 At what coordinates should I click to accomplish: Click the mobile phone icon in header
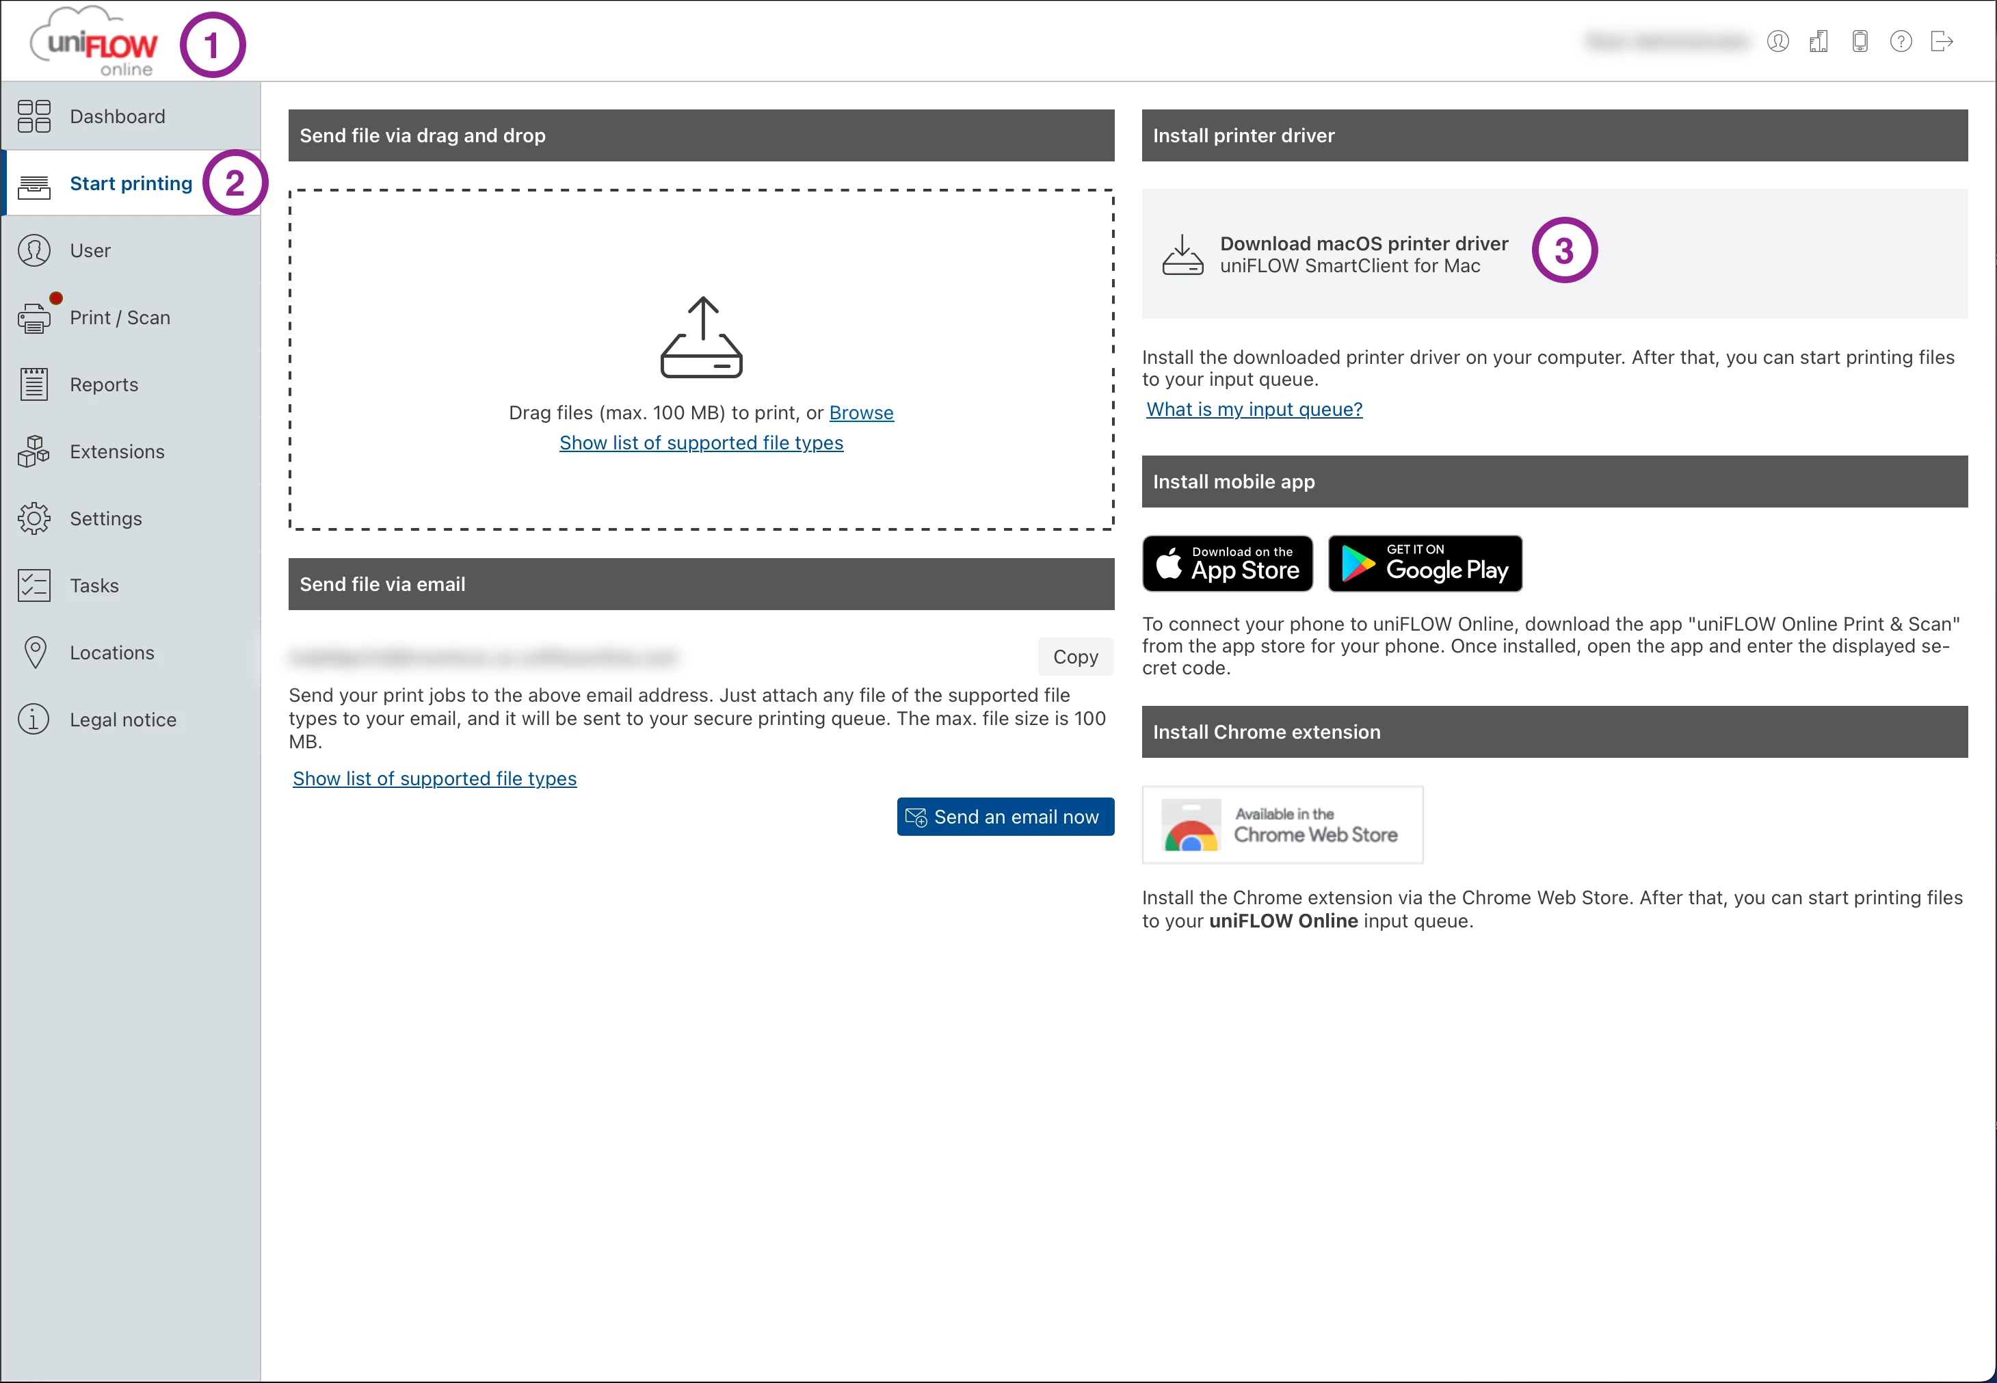coord(1860,41)
